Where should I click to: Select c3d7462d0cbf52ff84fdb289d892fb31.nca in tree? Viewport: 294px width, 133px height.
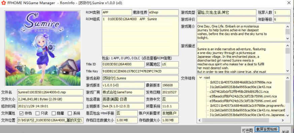pos(239,91)
